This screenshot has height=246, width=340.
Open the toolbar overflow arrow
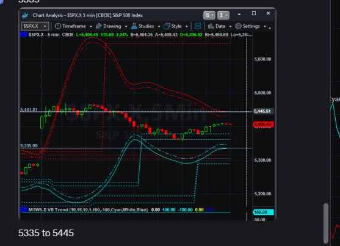click(270, 28)
